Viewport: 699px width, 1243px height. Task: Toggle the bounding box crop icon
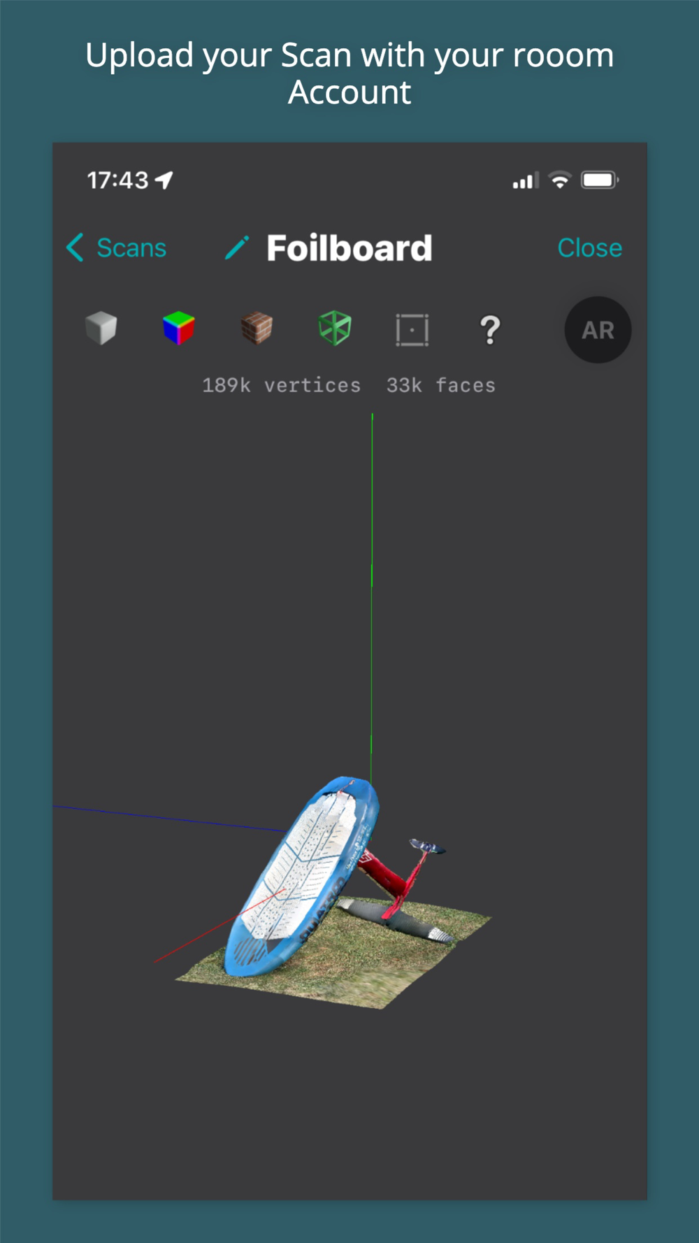[412, 329]
